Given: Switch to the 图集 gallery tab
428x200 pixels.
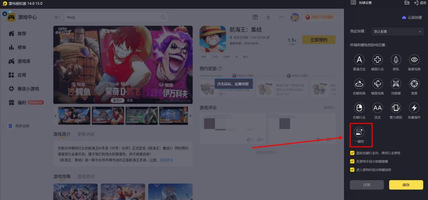Looking at the screenshot, I should point(130,101).
